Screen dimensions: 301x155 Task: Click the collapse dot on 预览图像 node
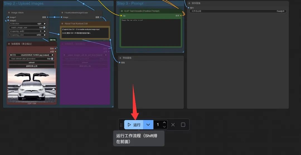point(120,58)
